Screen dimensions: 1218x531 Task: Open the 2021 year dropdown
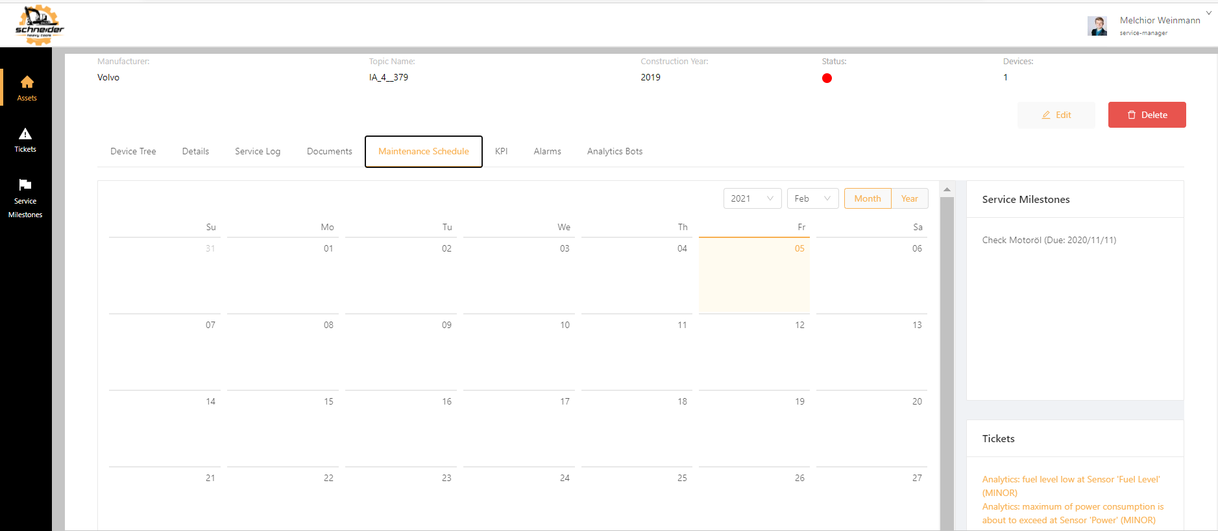point(752,198)
